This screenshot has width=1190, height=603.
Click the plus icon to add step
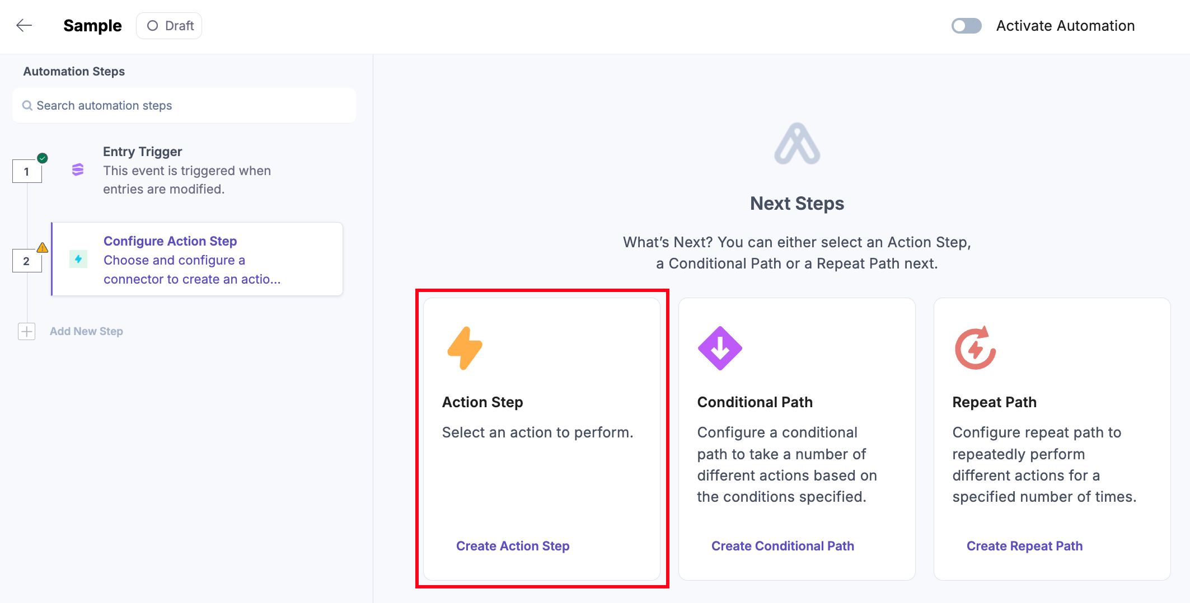pyautogui.click(x=27, y=331)
